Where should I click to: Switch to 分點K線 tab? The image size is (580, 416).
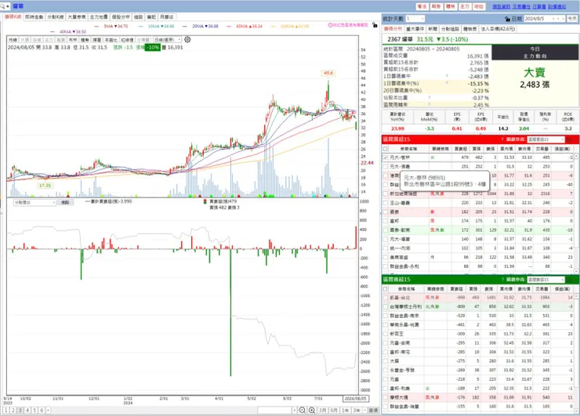56,17
